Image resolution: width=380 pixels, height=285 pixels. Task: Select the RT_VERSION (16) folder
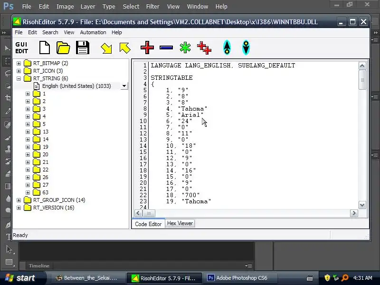coord(54,208)
